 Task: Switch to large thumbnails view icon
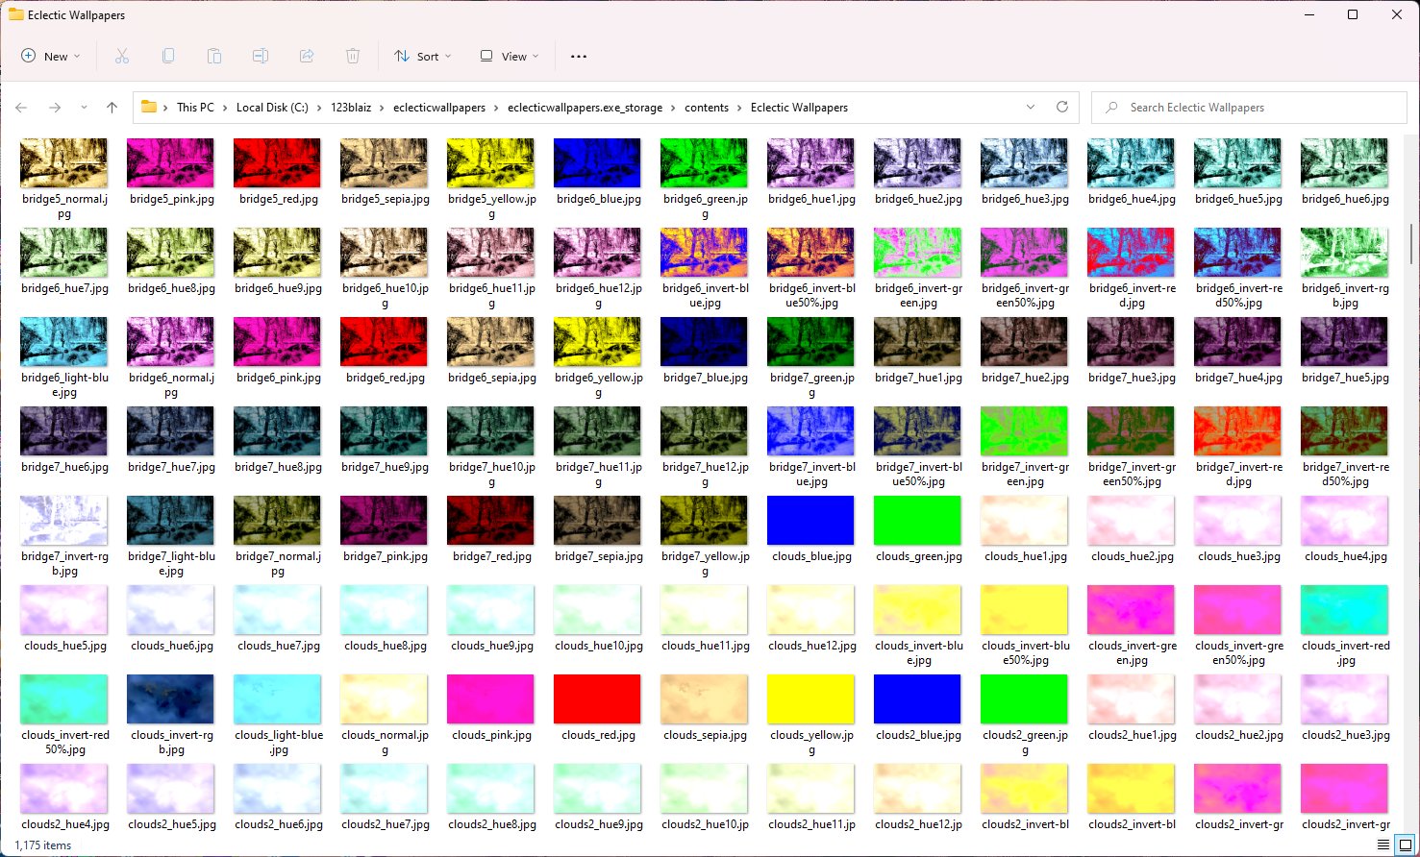1406,845
